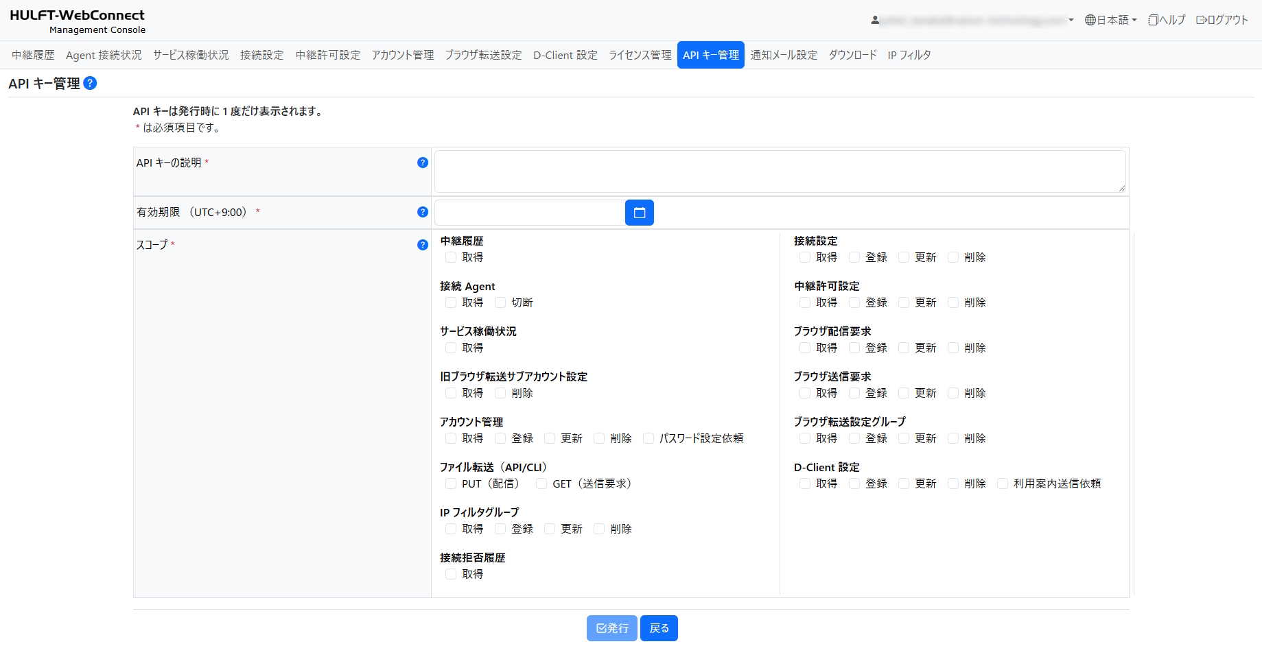The height and width of the screenshot is (657, 1262).
Task: Check 取得 under 中継履歴
Action: [451, 257]
